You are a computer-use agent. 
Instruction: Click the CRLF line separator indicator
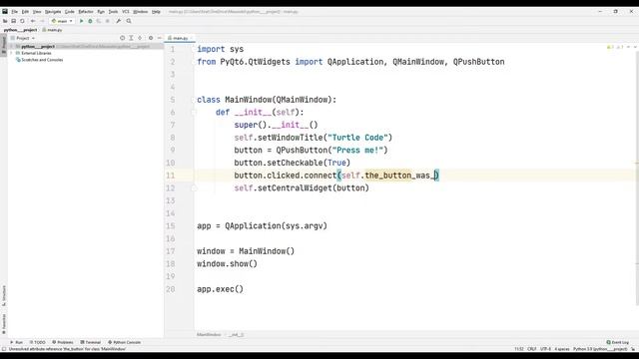(x=532, y=349)
